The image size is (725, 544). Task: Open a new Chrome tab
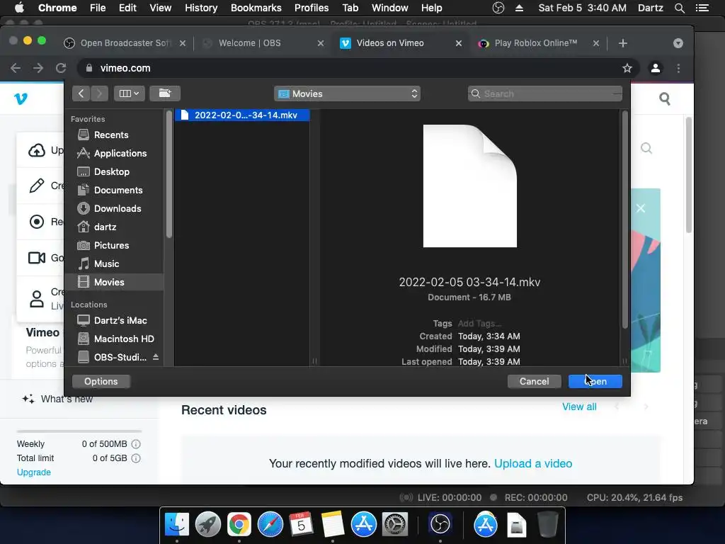click(623, 43)
